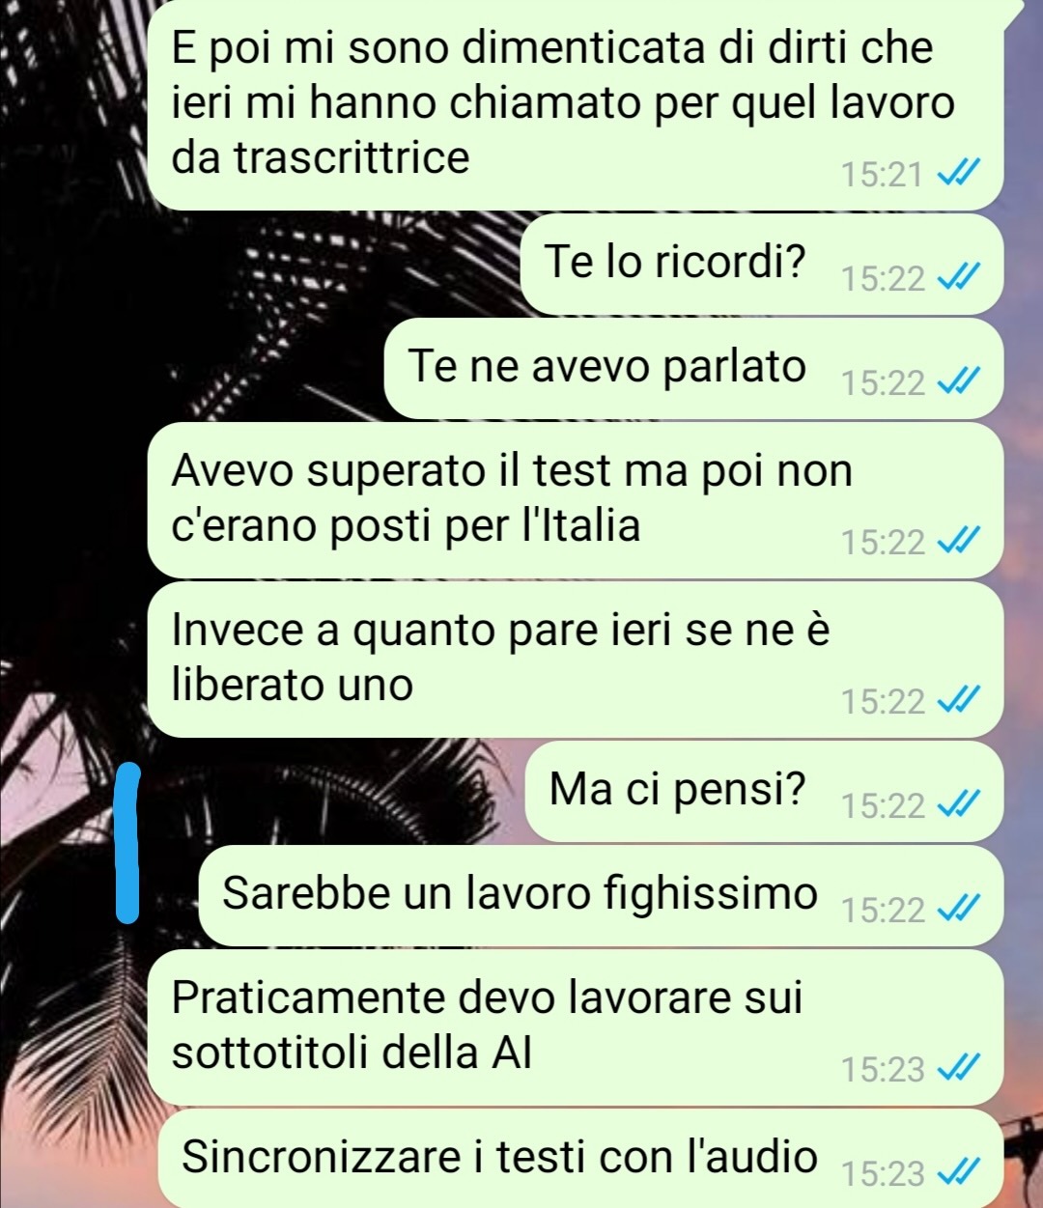Tap the double tick on the "Sincronizzare i testi" message
The width and height of the screenshot is (1043, 1208).
959,1172
